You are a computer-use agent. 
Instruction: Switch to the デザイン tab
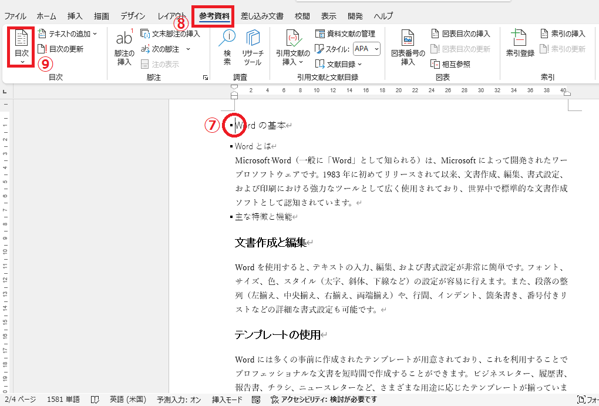pyautogui.click(x=133, y=16)
